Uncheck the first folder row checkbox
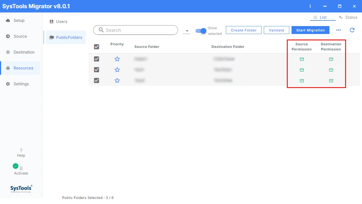Image resolution: width=362 pixels, height=204 pixels. coord(97,59)
